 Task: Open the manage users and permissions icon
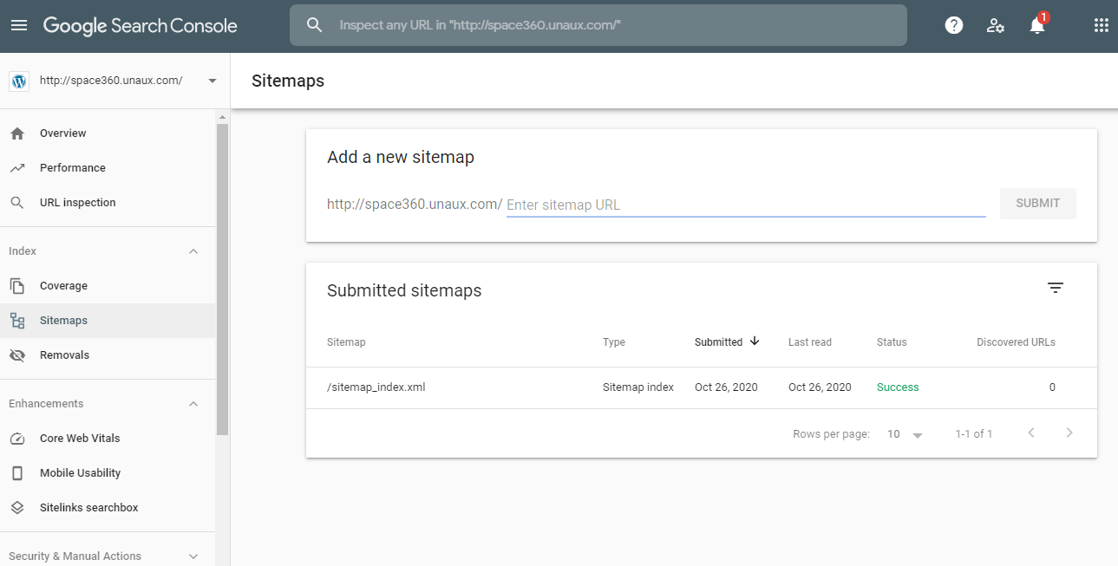(x=995, y=25)
